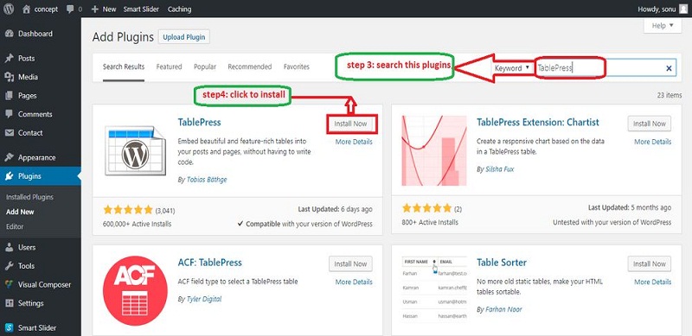Open the plugin Editor submenu item
The height and width of the screenshot is (336, 692).
coord(15,226)
